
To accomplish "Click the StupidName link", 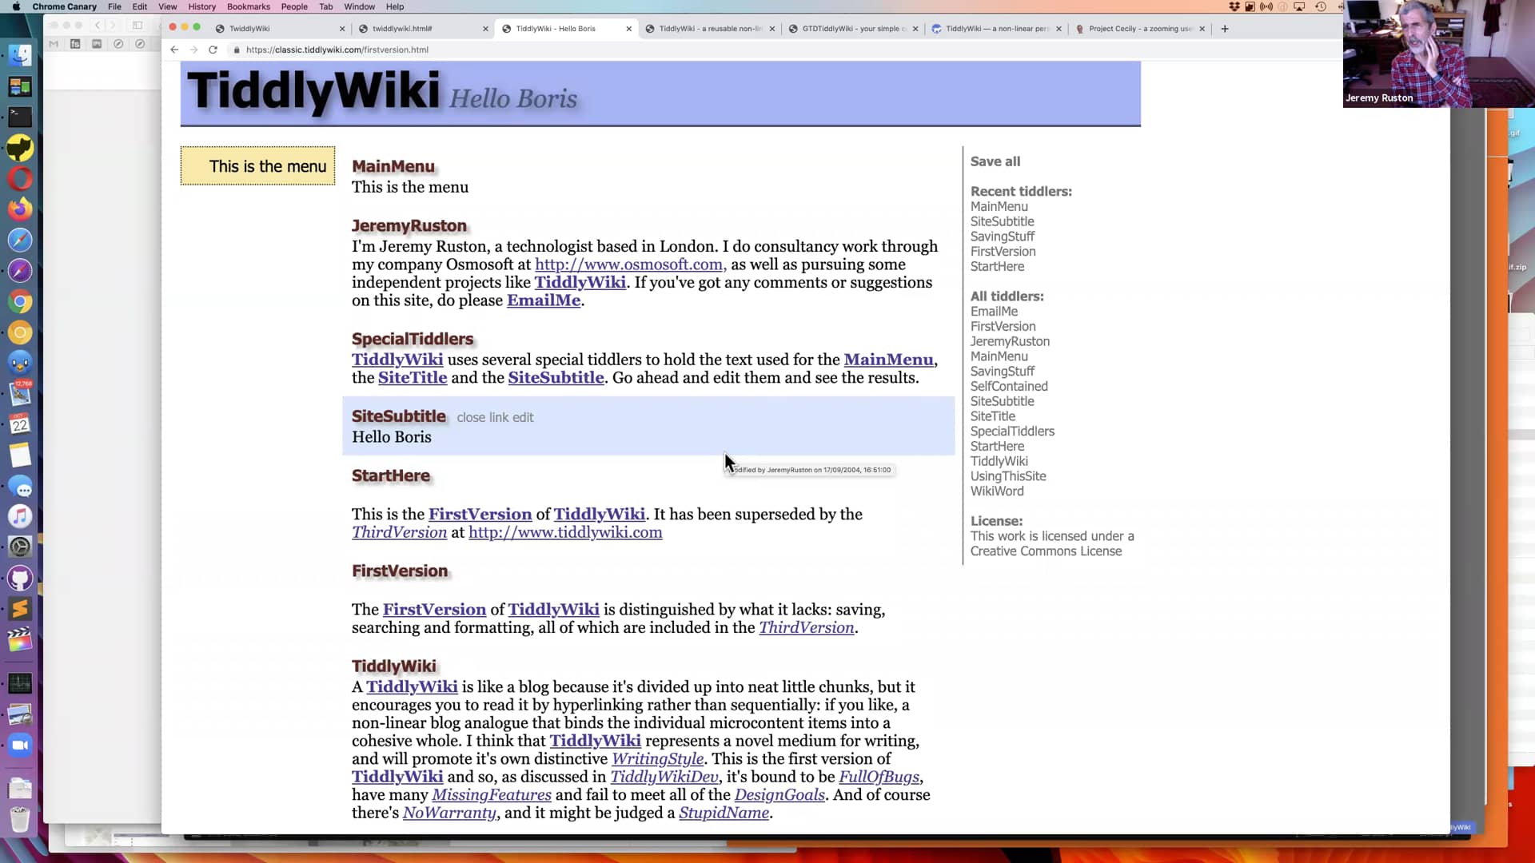I will pyautogui.click(x=724, y=813).
